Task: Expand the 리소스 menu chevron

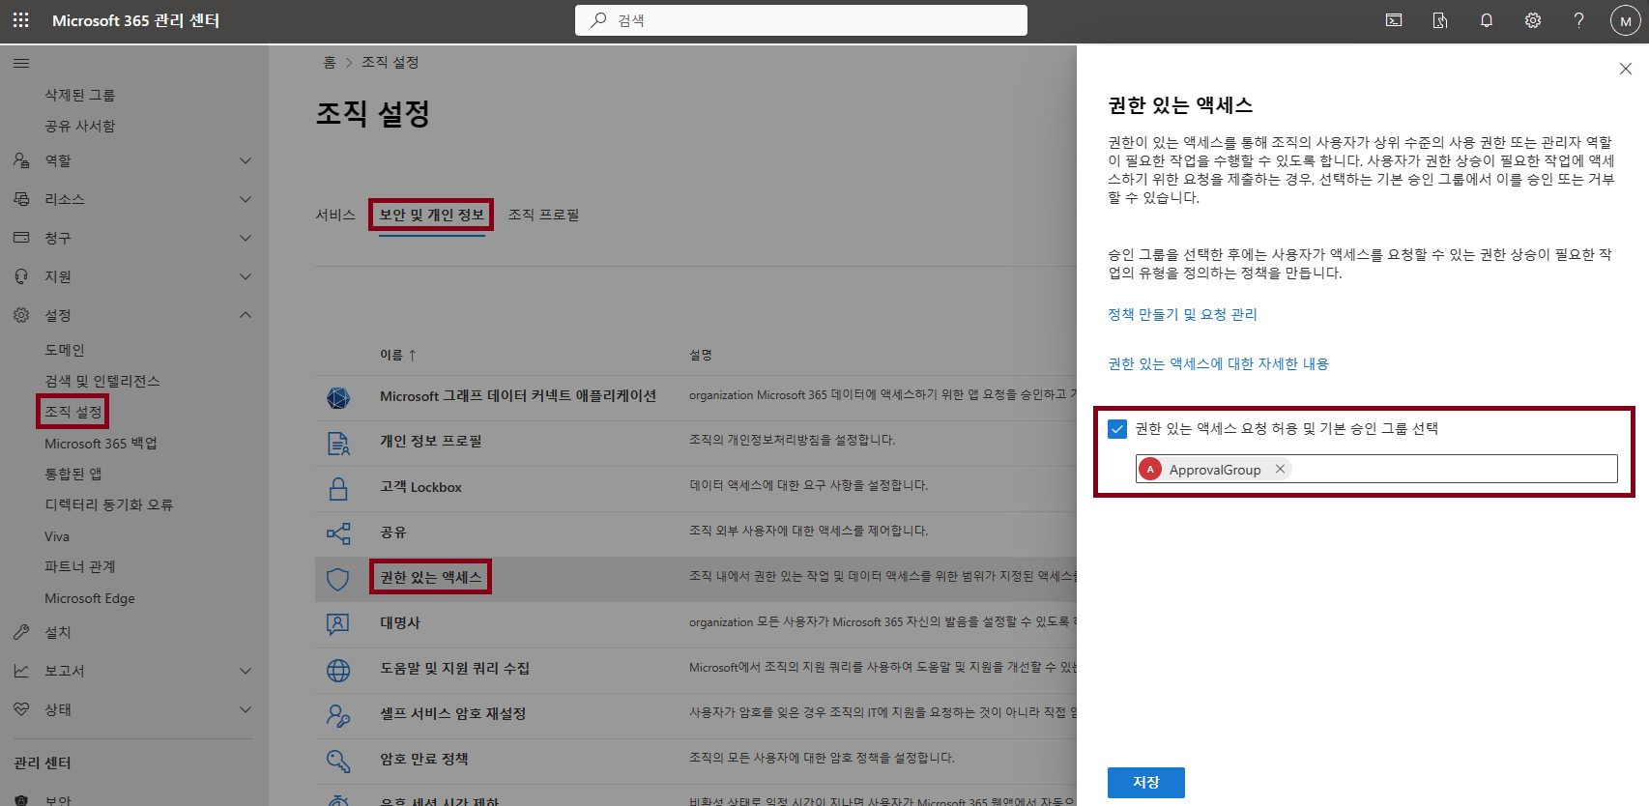Action: [x=246, y=199]
